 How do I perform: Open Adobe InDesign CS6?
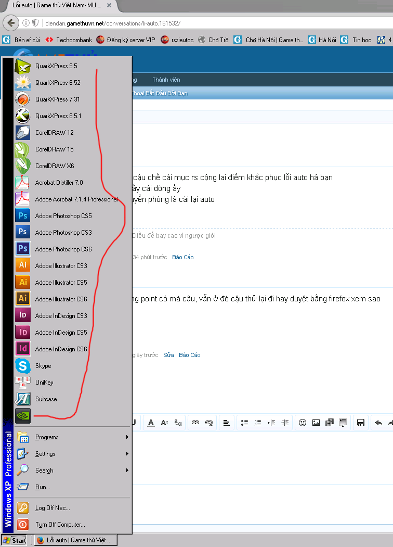point(61,349)
